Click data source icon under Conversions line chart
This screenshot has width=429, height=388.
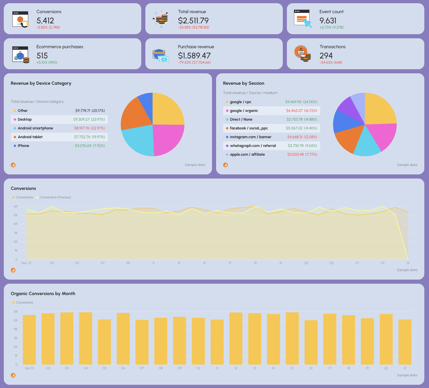[x=13, y=270]
